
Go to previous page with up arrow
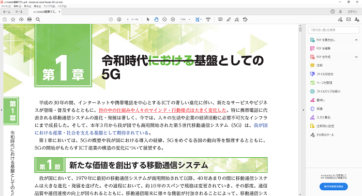(111, 20)
